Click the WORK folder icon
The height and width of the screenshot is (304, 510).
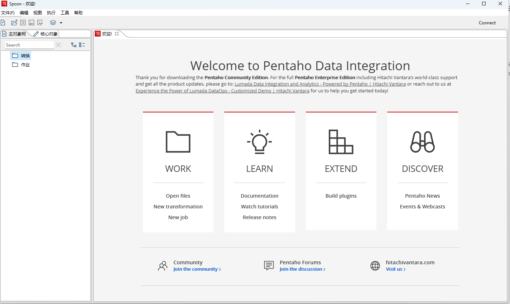coord(178,142)
